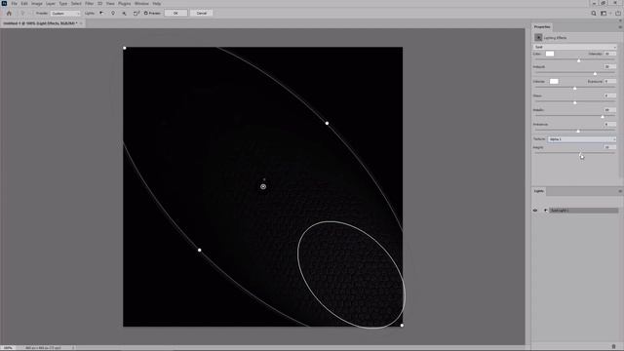Open the Image menu
The width and height of the screenshot is (624, 351).
[x=37, y=4]
